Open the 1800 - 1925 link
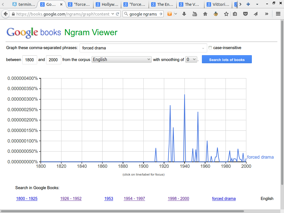This screenshot has width=284, height=213. point(27,199)
